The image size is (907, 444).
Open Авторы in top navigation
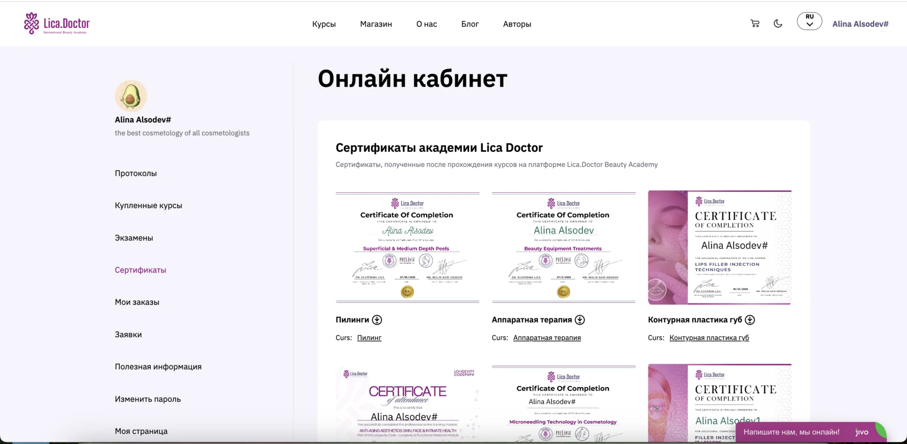pyautogui.click(x=517, y=24)
